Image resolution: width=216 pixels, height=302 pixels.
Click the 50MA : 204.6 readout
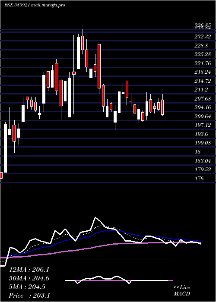[x=29, y=278]
